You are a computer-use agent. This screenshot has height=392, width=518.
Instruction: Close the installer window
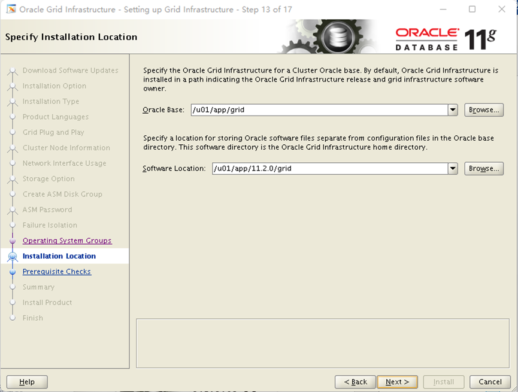click(501, 9)
